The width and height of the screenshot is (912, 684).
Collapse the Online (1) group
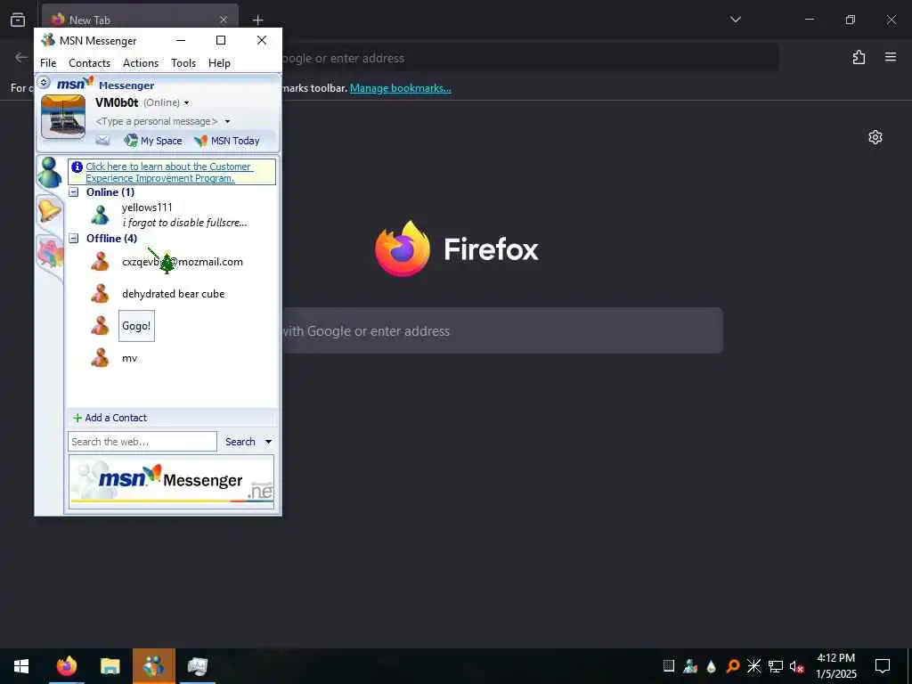coord(74,192)
